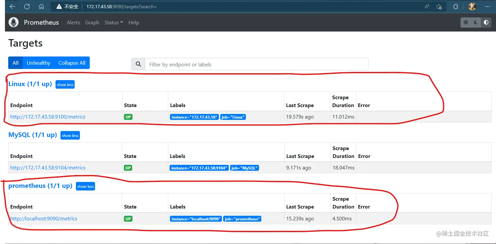The height and width of the screenshot is (244, 496).
Task: Collapse All target groups
Action: pos(72,63)
